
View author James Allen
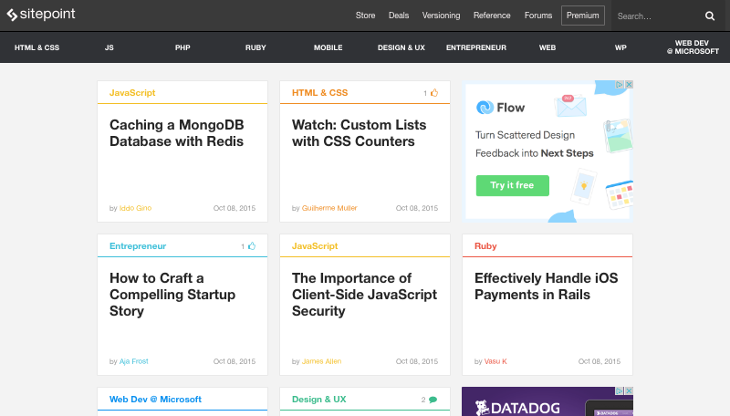322,361
